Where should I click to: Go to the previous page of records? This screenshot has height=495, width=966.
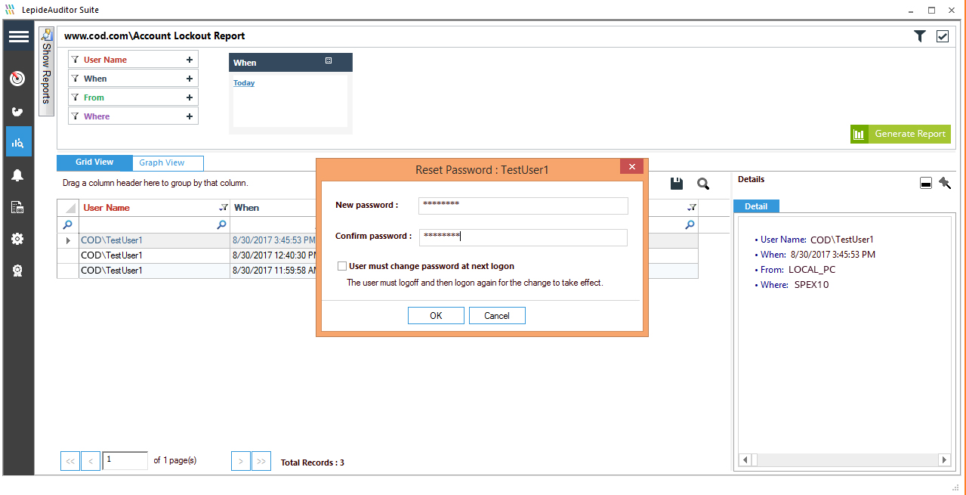click(91, 461)
